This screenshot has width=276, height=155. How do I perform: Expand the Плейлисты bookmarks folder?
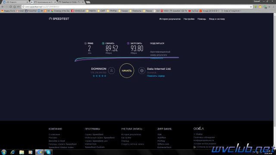coord(135,11)
